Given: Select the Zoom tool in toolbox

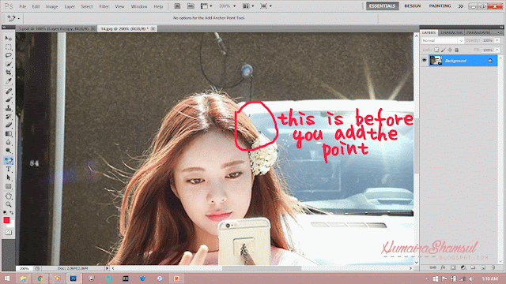Looking at the screenshot, I should coord(9,204).
